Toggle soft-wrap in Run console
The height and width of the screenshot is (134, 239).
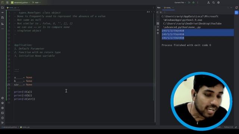coord(158,23)
